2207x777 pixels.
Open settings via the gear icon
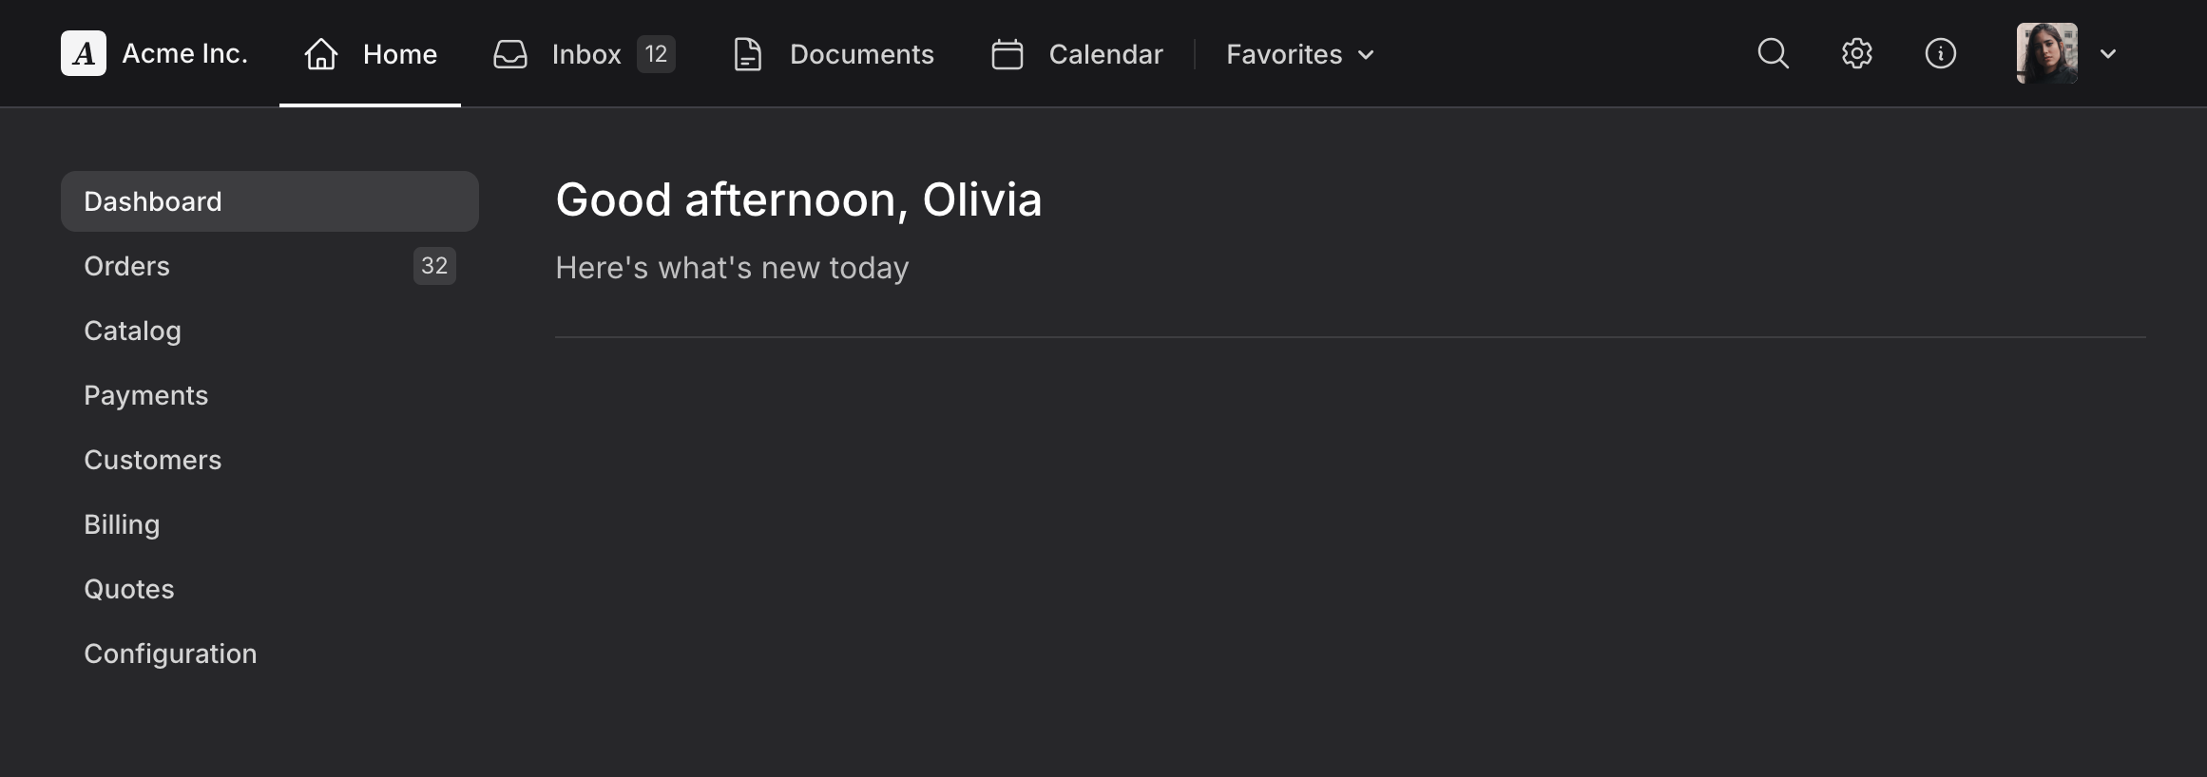pos(1856,53)
